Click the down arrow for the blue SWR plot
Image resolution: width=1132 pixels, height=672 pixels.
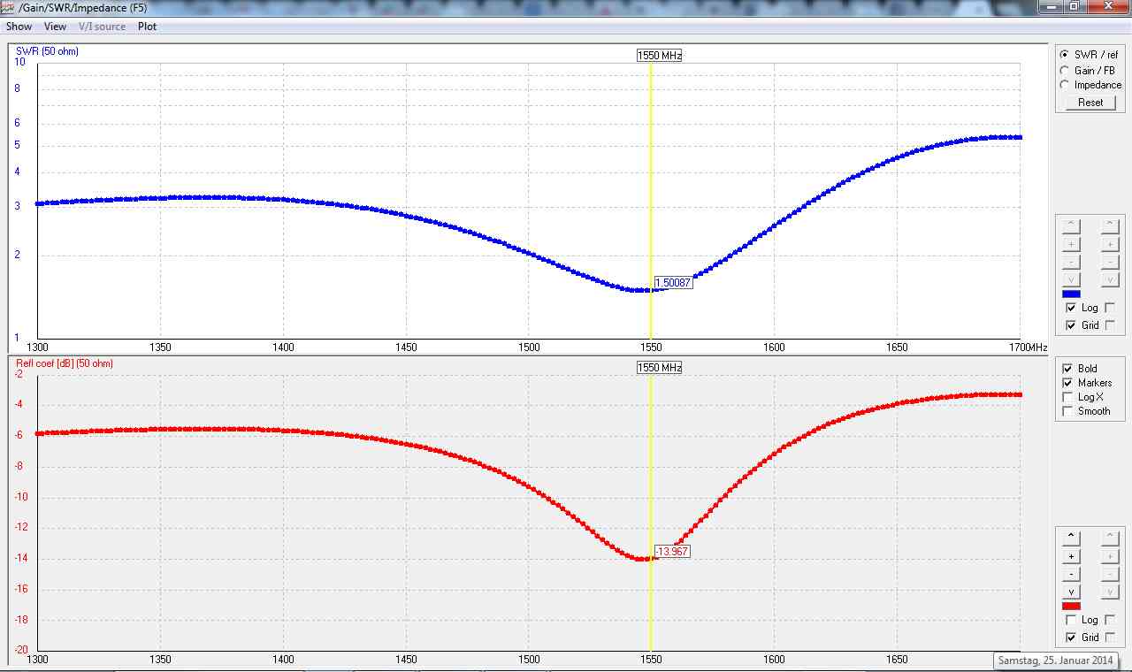[1071, 280]
